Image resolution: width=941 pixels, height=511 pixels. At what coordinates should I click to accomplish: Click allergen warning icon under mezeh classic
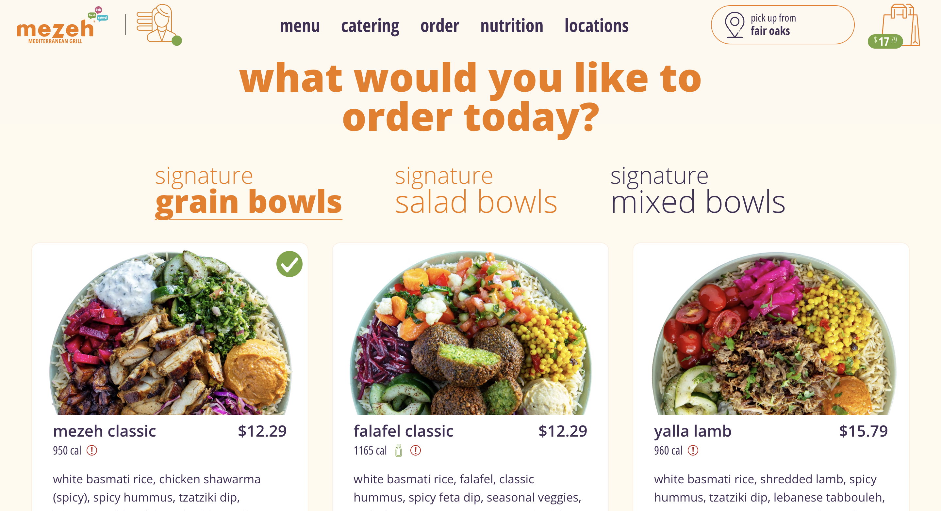pos(92,450)
